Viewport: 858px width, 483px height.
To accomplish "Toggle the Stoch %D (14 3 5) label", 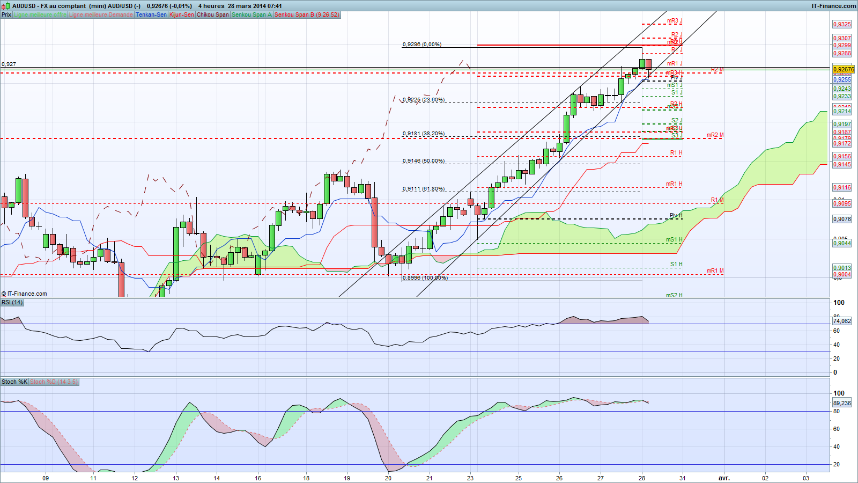I will [54, 382].
